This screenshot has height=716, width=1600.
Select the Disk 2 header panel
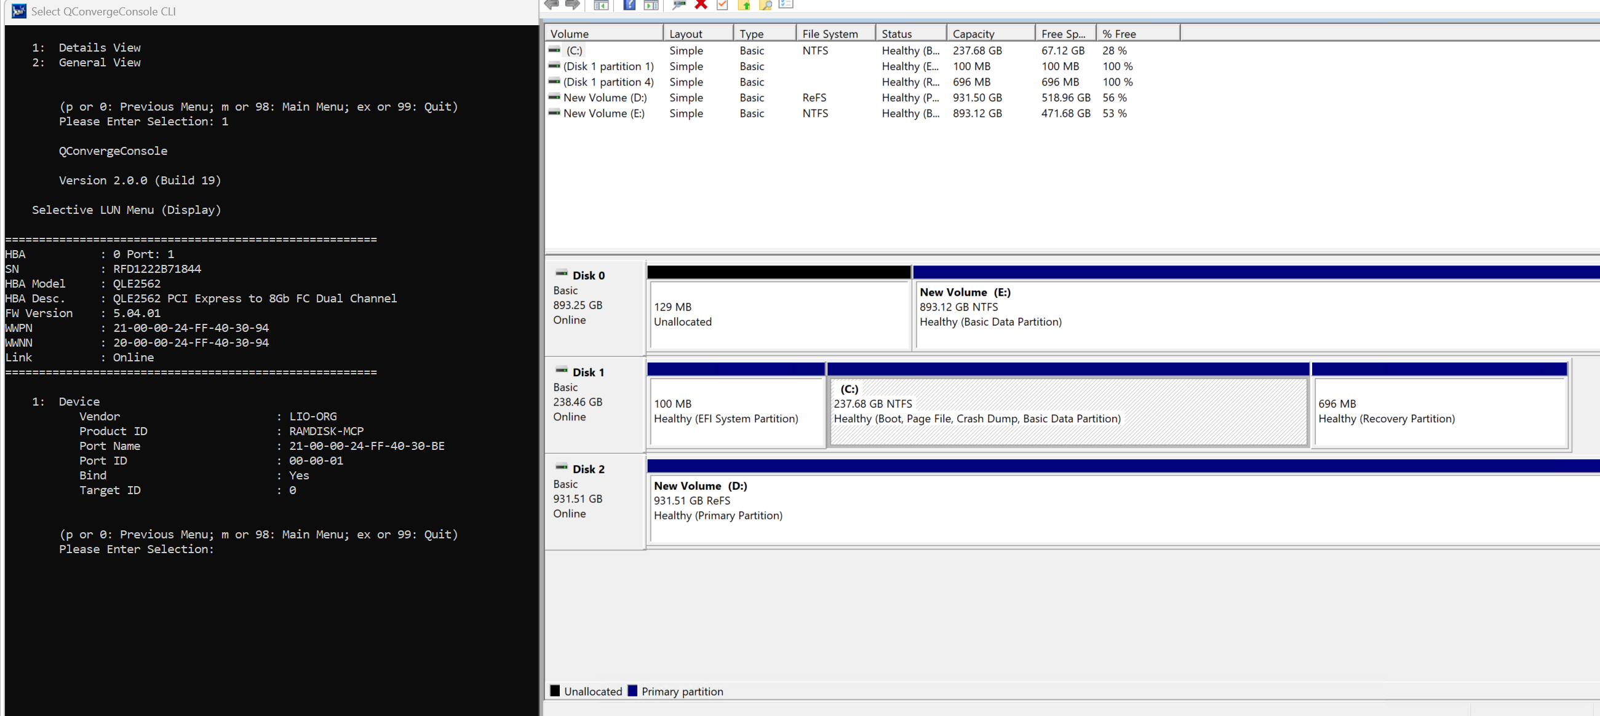(595, 502)
